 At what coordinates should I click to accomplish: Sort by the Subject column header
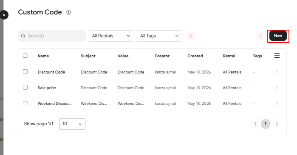88,56
